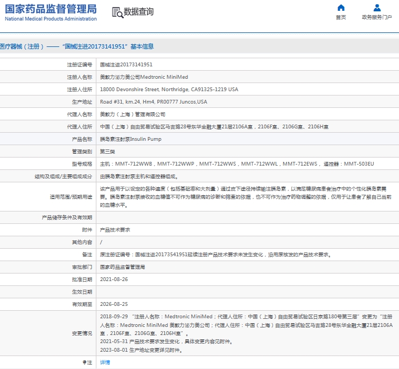399x369 pixels.
Task: Click the 产品名称 row label
Action: click(x=82, y=139)
